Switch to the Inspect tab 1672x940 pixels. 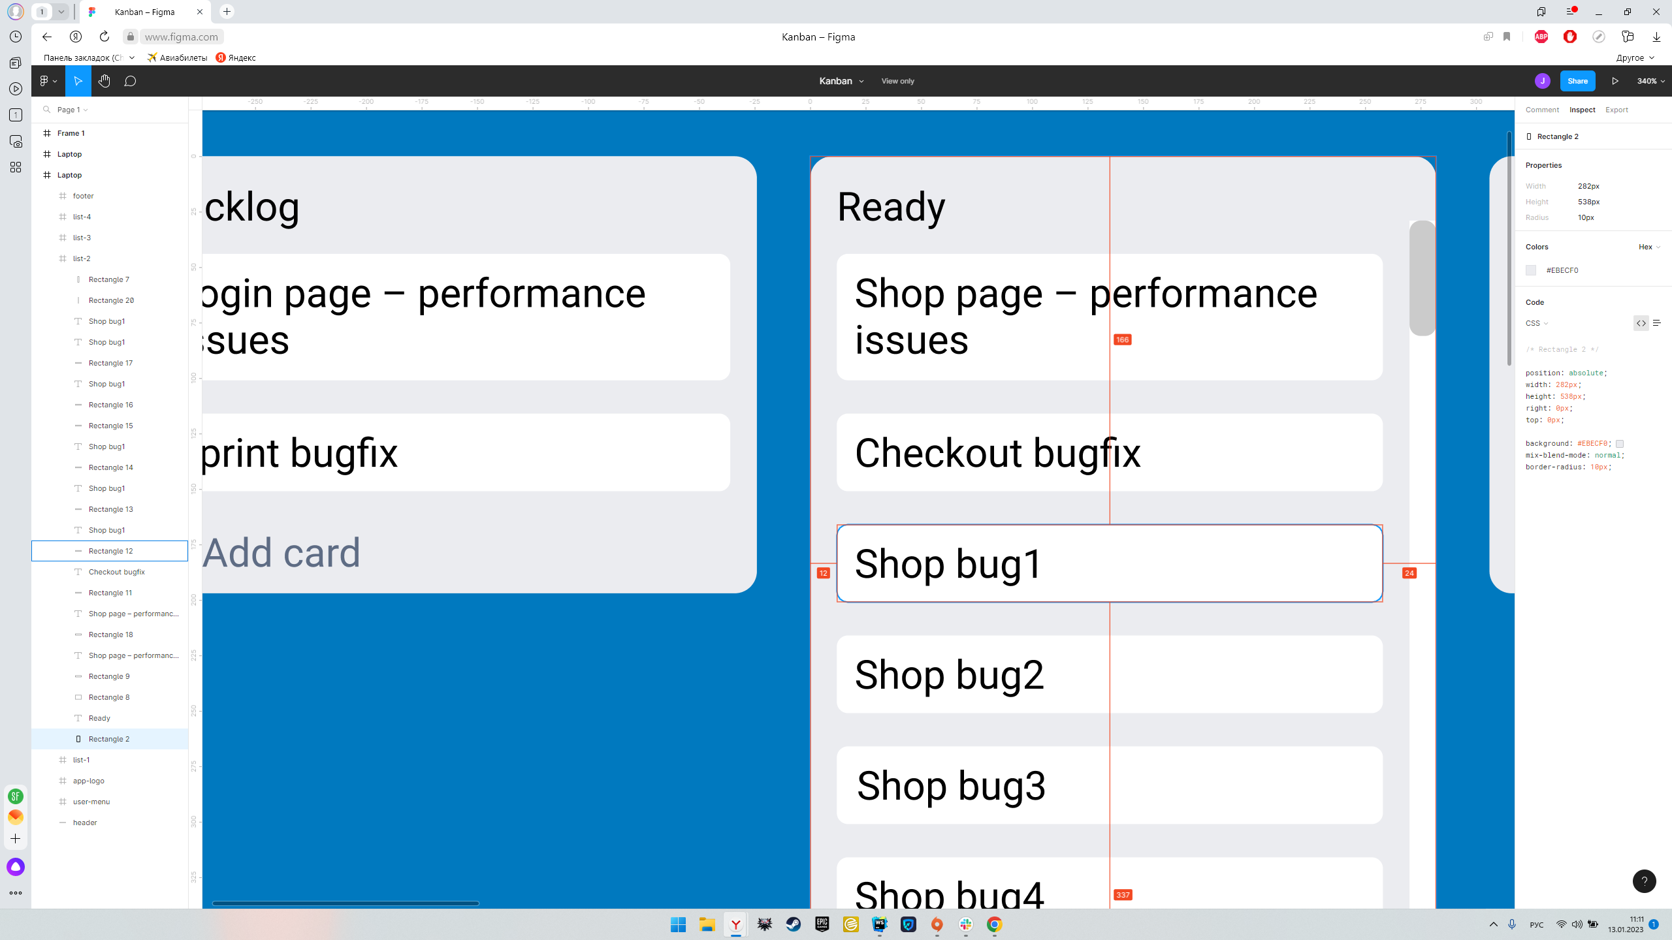point(1582,110)
